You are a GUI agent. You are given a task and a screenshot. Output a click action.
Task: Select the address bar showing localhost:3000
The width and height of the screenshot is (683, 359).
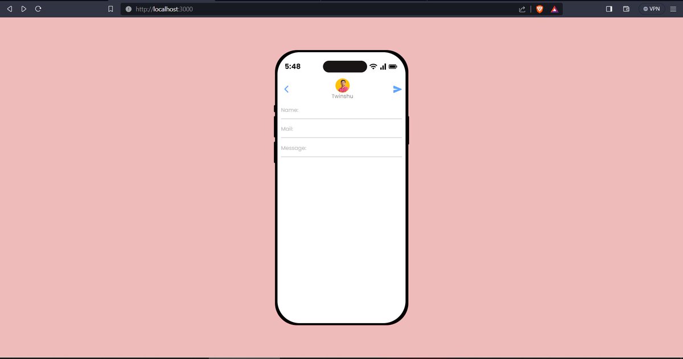171,9
